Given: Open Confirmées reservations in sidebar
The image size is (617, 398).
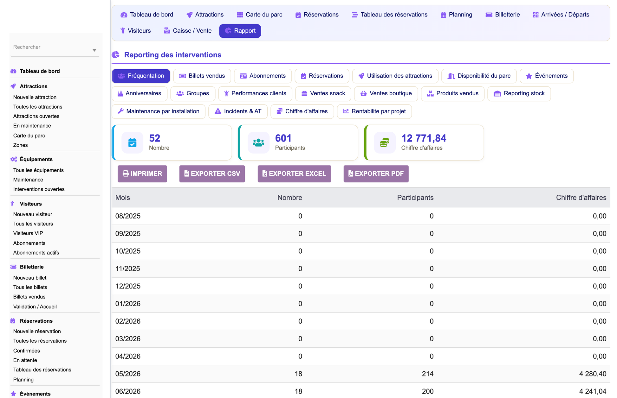Looking at the screenshot, I should [x=27, y=351].
